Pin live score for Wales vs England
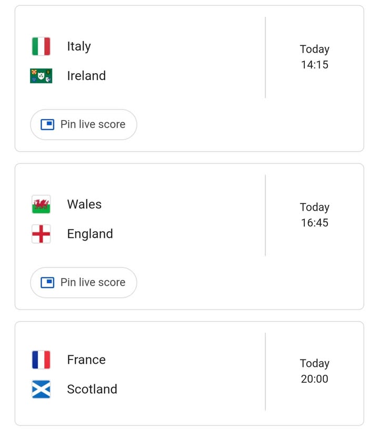 point(84,283)
